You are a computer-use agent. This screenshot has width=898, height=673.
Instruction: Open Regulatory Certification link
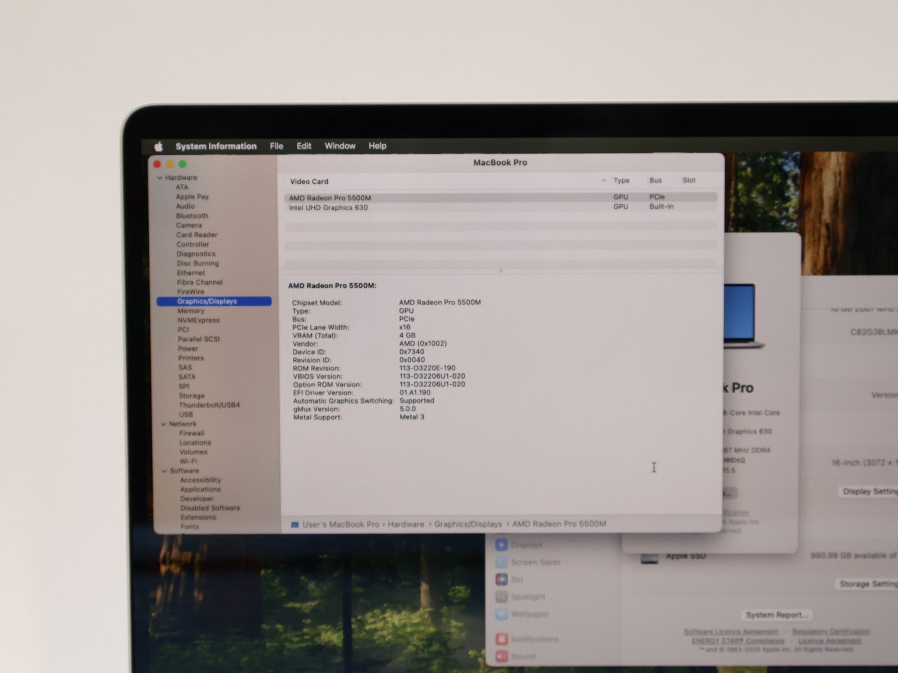click(x=831, y=631)
